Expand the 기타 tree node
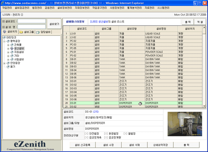The image size is (208, 152). point(8,56)
